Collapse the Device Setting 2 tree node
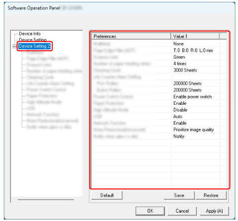This screenshot has width=238, height=221. pos(14,46)
